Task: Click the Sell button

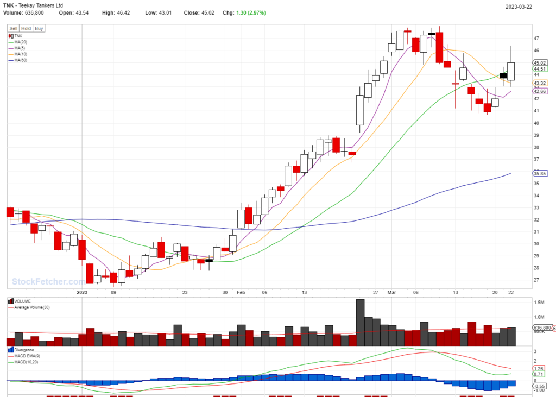Action: coord(14,28)
